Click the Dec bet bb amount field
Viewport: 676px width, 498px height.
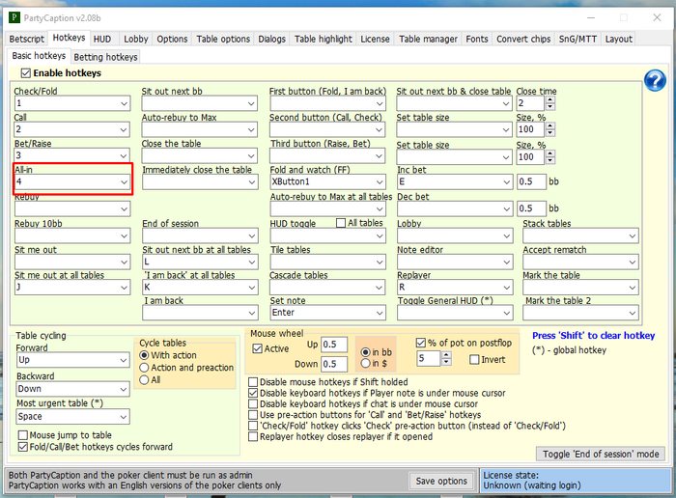tap(531, 208)
